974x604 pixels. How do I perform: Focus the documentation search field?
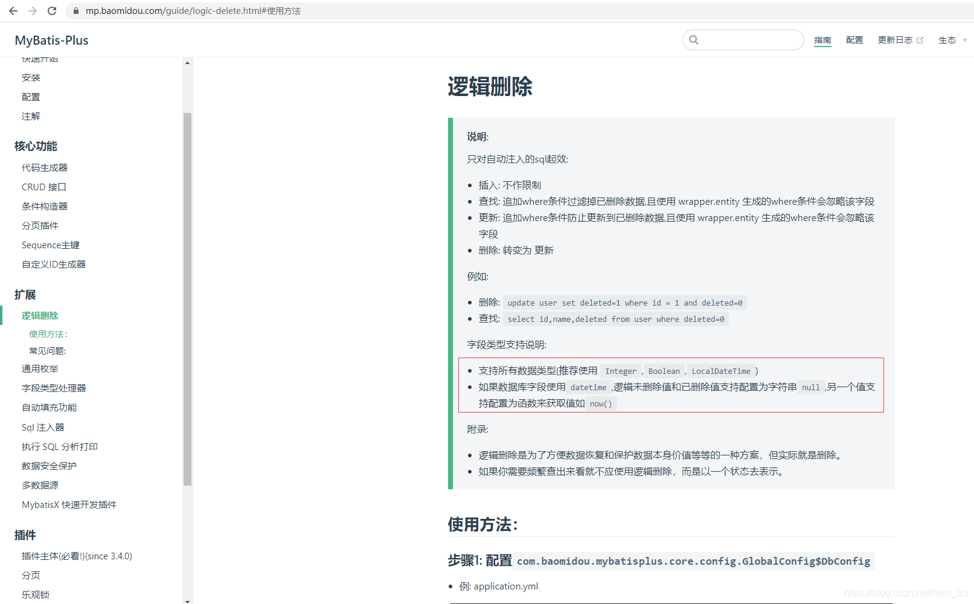tap(743, 40)
